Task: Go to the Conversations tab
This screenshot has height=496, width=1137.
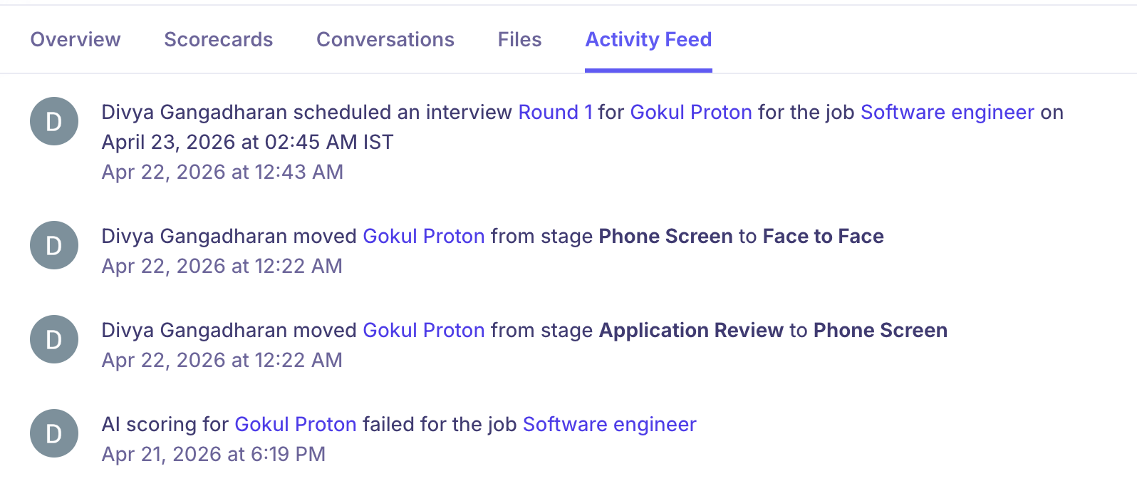Action: point(385,39)
